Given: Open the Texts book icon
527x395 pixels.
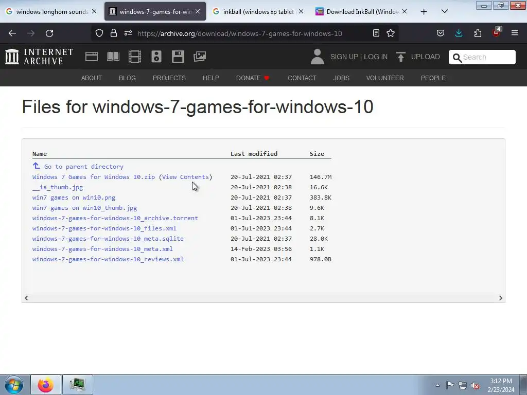Looking at the screenshot, I should pyautogui.click(x=113, y=57).
